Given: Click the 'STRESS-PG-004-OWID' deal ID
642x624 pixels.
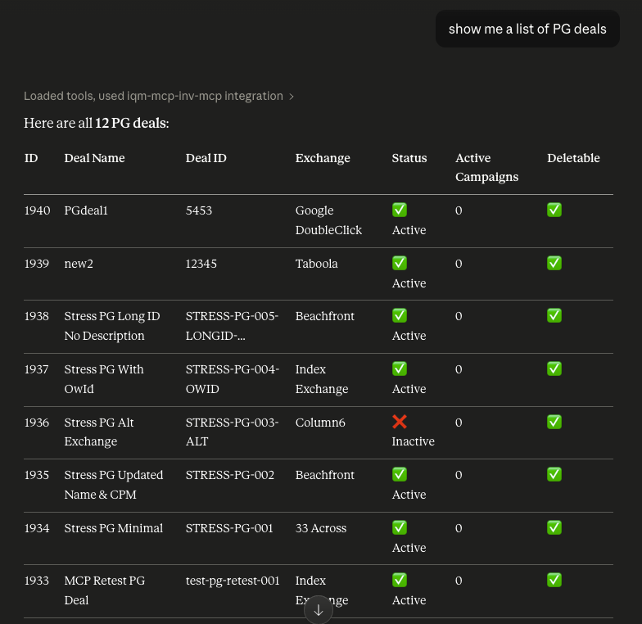Looking at the screenshot, I should pyautogui.click(x=233, y=379).
